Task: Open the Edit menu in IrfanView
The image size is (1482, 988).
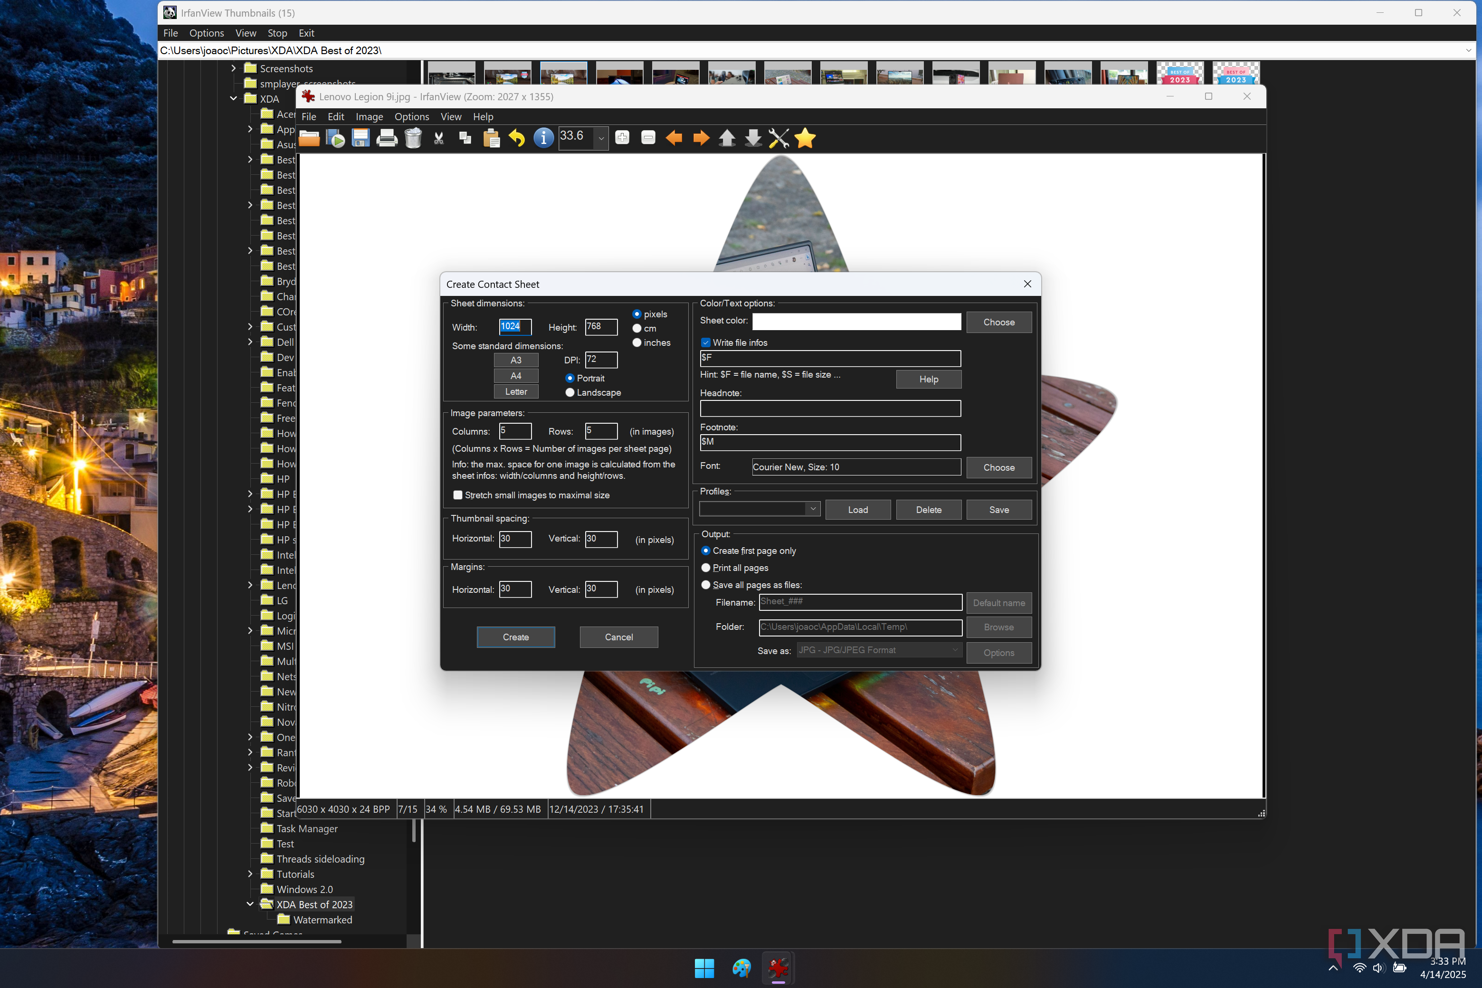Action: (336, 116)
